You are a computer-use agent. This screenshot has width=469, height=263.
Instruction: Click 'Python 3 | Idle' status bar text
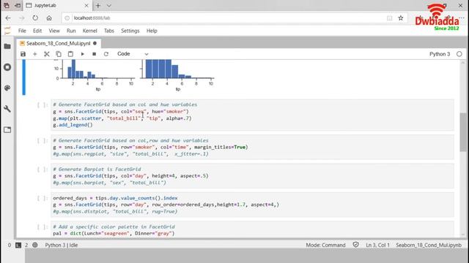[62, 245]
